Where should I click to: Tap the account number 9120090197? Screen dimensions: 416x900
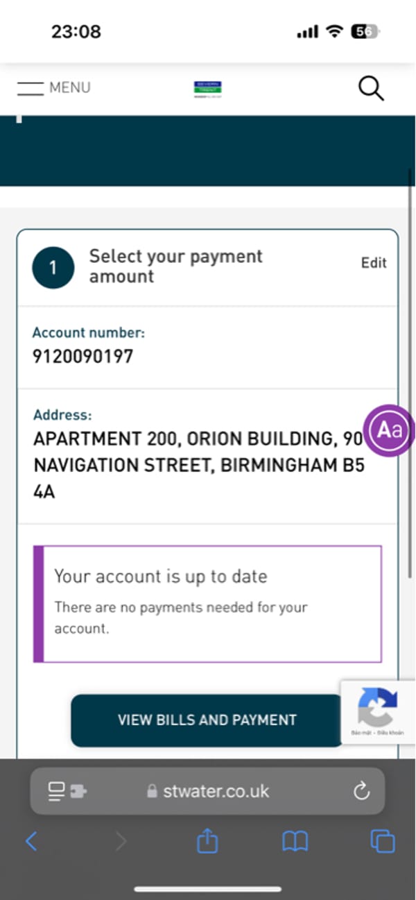(x=83, y=357)
